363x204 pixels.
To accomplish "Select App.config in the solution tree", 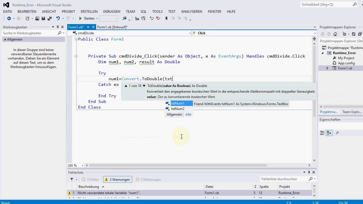I will [x=346, y=63].
